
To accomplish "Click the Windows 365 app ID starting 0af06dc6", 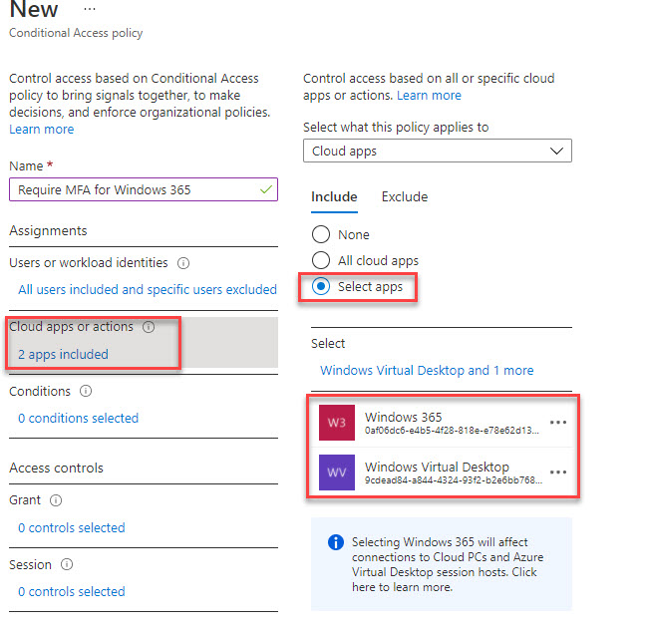I will tap(452, 431).
